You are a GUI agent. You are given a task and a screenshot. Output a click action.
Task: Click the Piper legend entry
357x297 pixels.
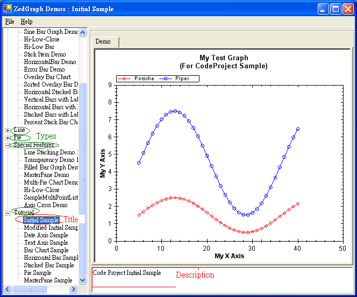(x=174, y=79)
